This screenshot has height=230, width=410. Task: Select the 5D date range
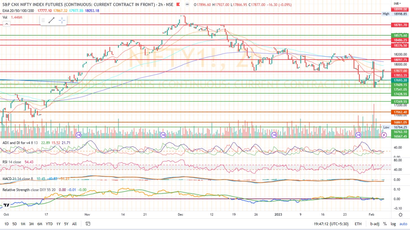click(x=14, y=224)
